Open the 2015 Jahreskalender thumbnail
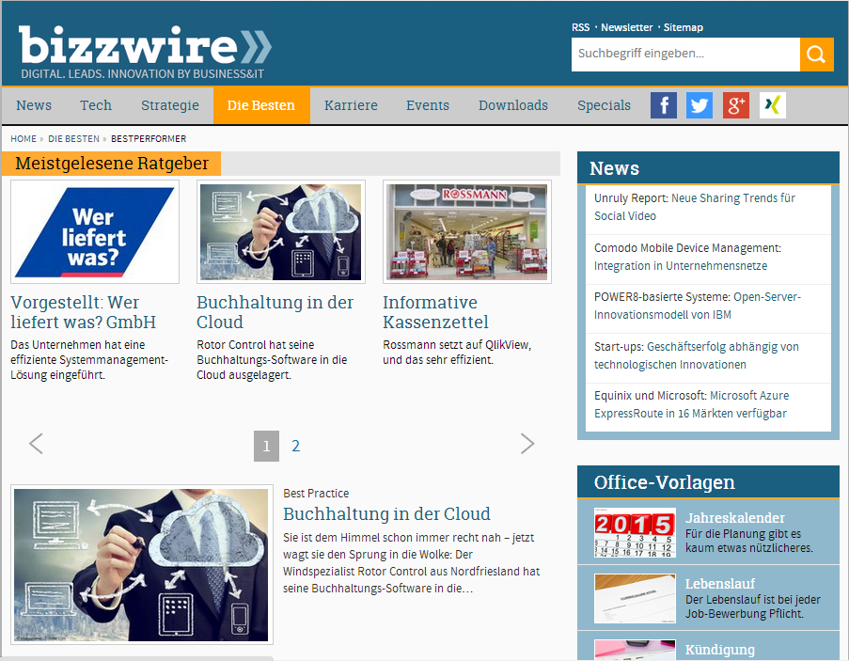The height and width of the screenshot is (661, 849). [635, 533]
